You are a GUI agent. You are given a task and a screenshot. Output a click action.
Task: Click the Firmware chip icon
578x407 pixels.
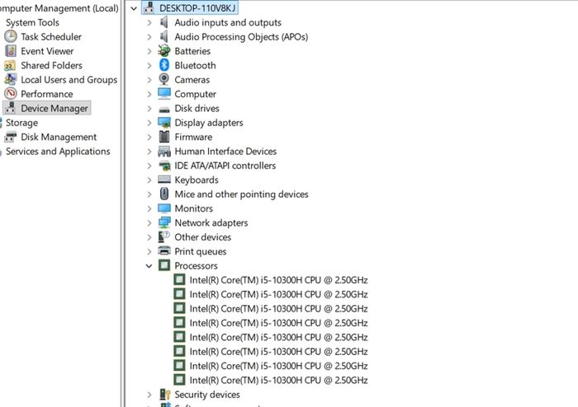(164, 137)
